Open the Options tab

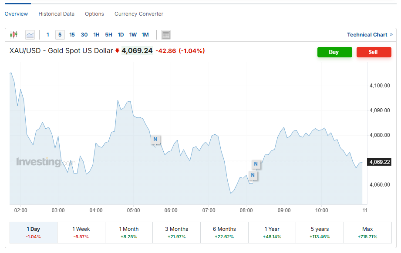(94, 14)
